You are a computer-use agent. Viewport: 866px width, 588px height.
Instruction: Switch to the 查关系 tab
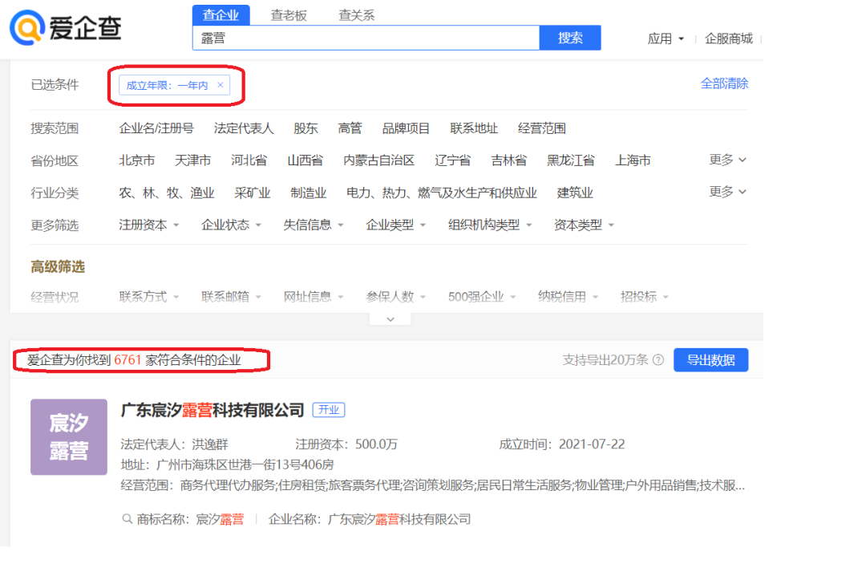tap(356, 15)
